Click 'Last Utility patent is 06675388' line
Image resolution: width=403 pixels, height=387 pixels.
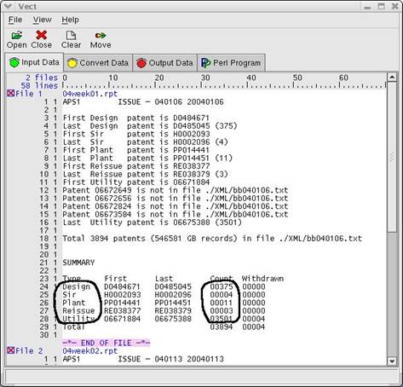[x=152, y=222]
